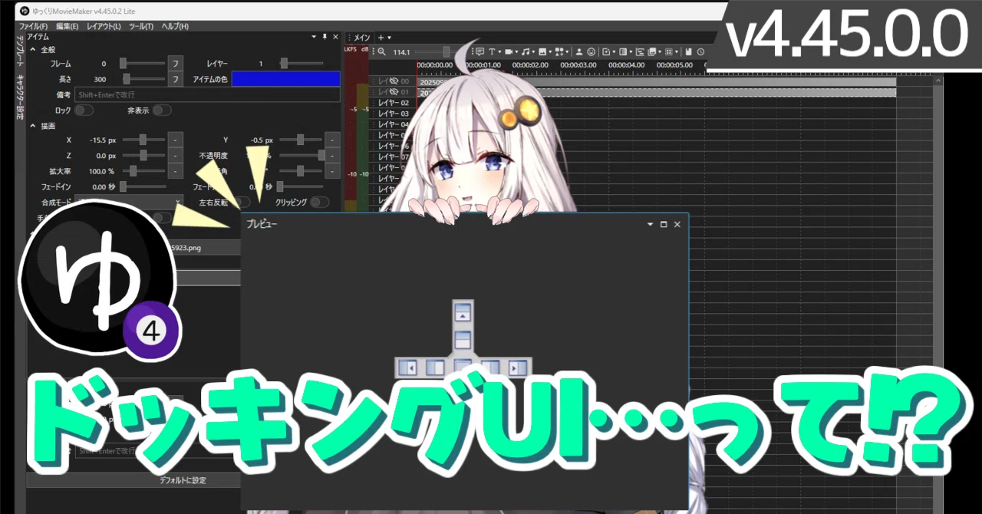Image resolution: width=982 pixels, height=514 pixels.
Task: Click the レイヤー slider handle
Action: (283, 64)
